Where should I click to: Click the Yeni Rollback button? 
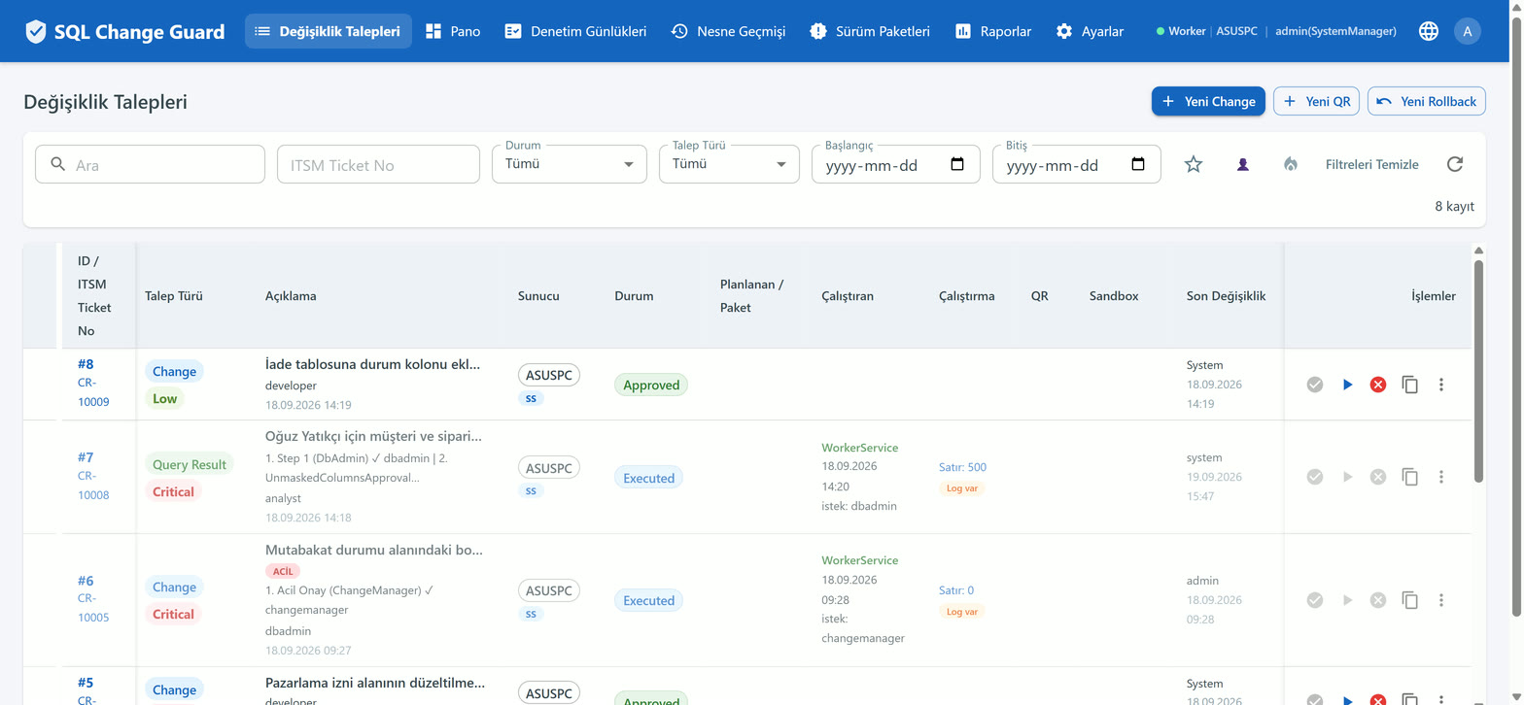[1427, 101]
